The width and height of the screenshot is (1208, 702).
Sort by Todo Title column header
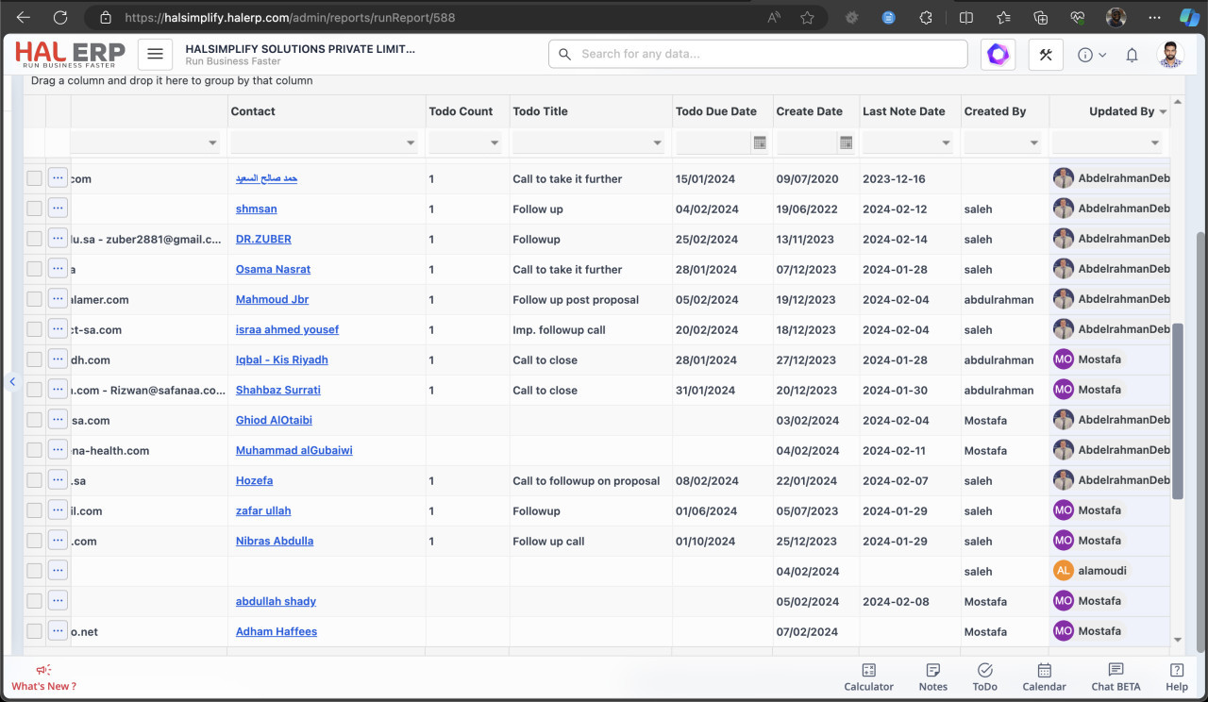tap(540, 111)
